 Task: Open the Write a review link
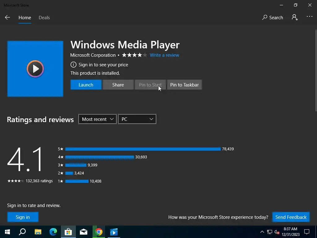[x=164, y=55]
